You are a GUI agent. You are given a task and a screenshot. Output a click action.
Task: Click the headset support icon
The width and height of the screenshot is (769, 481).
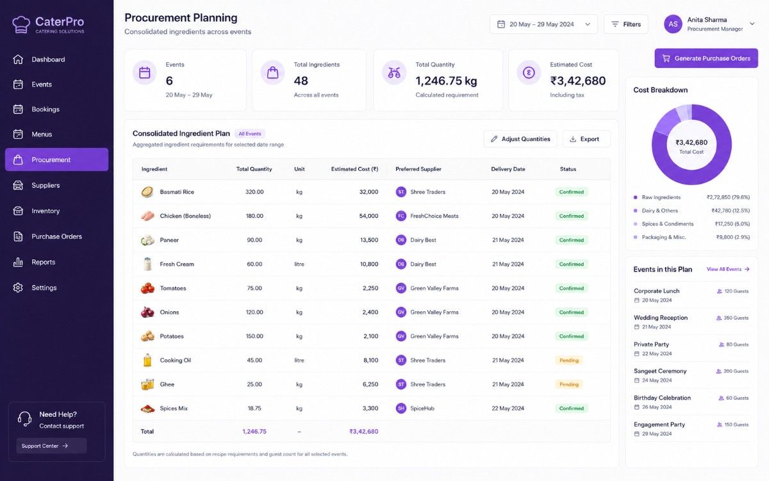point(25,420)
